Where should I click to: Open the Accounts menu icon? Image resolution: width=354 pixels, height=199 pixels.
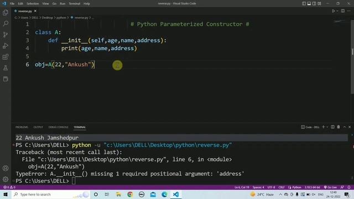coord(6,168)
